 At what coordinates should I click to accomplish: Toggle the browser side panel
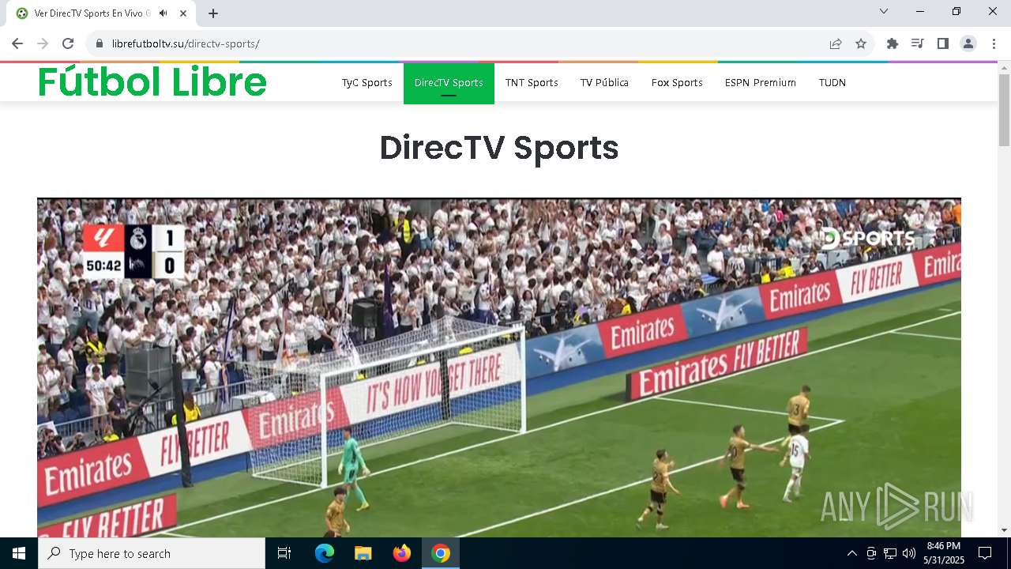(x=943, y=43)
